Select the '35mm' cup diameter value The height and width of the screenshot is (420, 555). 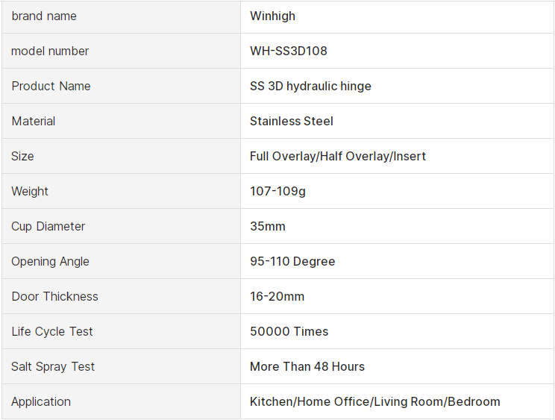[x=268, y=226]
